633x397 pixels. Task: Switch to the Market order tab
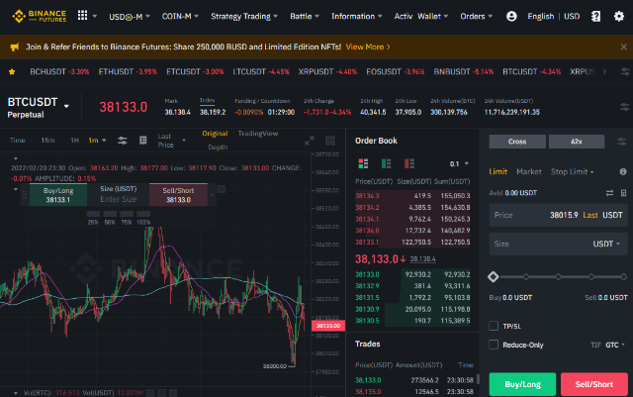pos(529,172)
